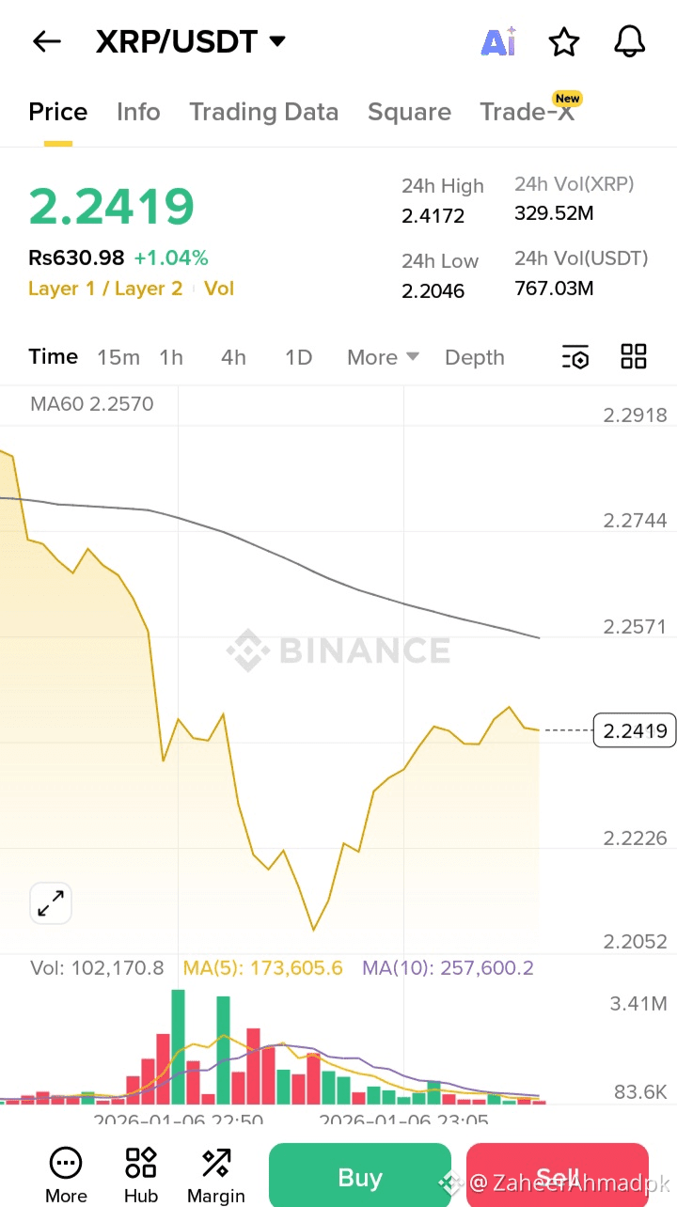Viewport: 677px width, 1207px height.
Task: Open chart indicator settings icon
Action: click(x=575, y=357)
